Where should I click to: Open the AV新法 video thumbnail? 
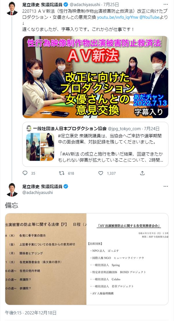pyautogui.click(x=95, y=77)
